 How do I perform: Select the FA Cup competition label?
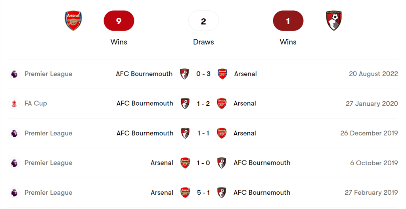[36, 103]
